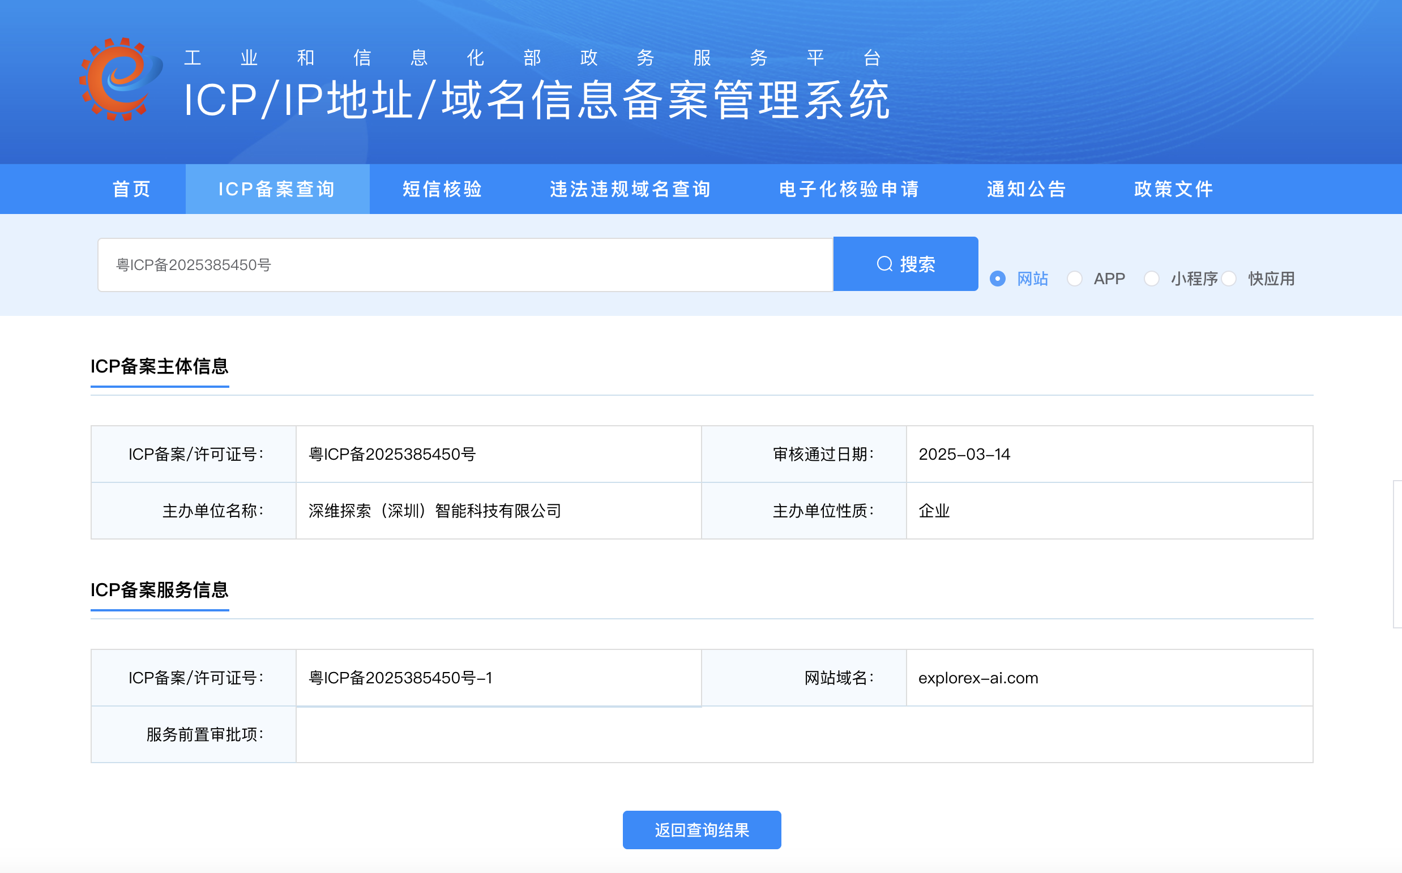Select the 小程序 radio option
This screenshot has height=873, width=1402.
(x=1151, y=279)
